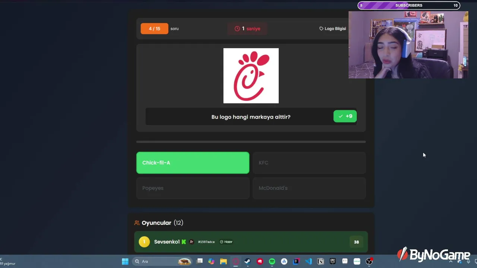Click the question progress bar
The image size is (477, 268).
click(251, 142)
